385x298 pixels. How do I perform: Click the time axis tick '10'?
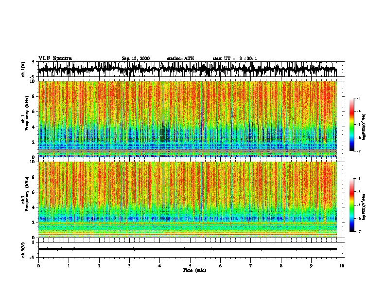pos(342,266)
